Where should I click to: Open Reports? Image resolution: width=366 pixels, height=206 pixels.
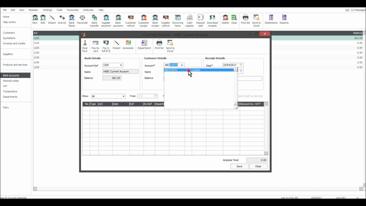[284, 19]
